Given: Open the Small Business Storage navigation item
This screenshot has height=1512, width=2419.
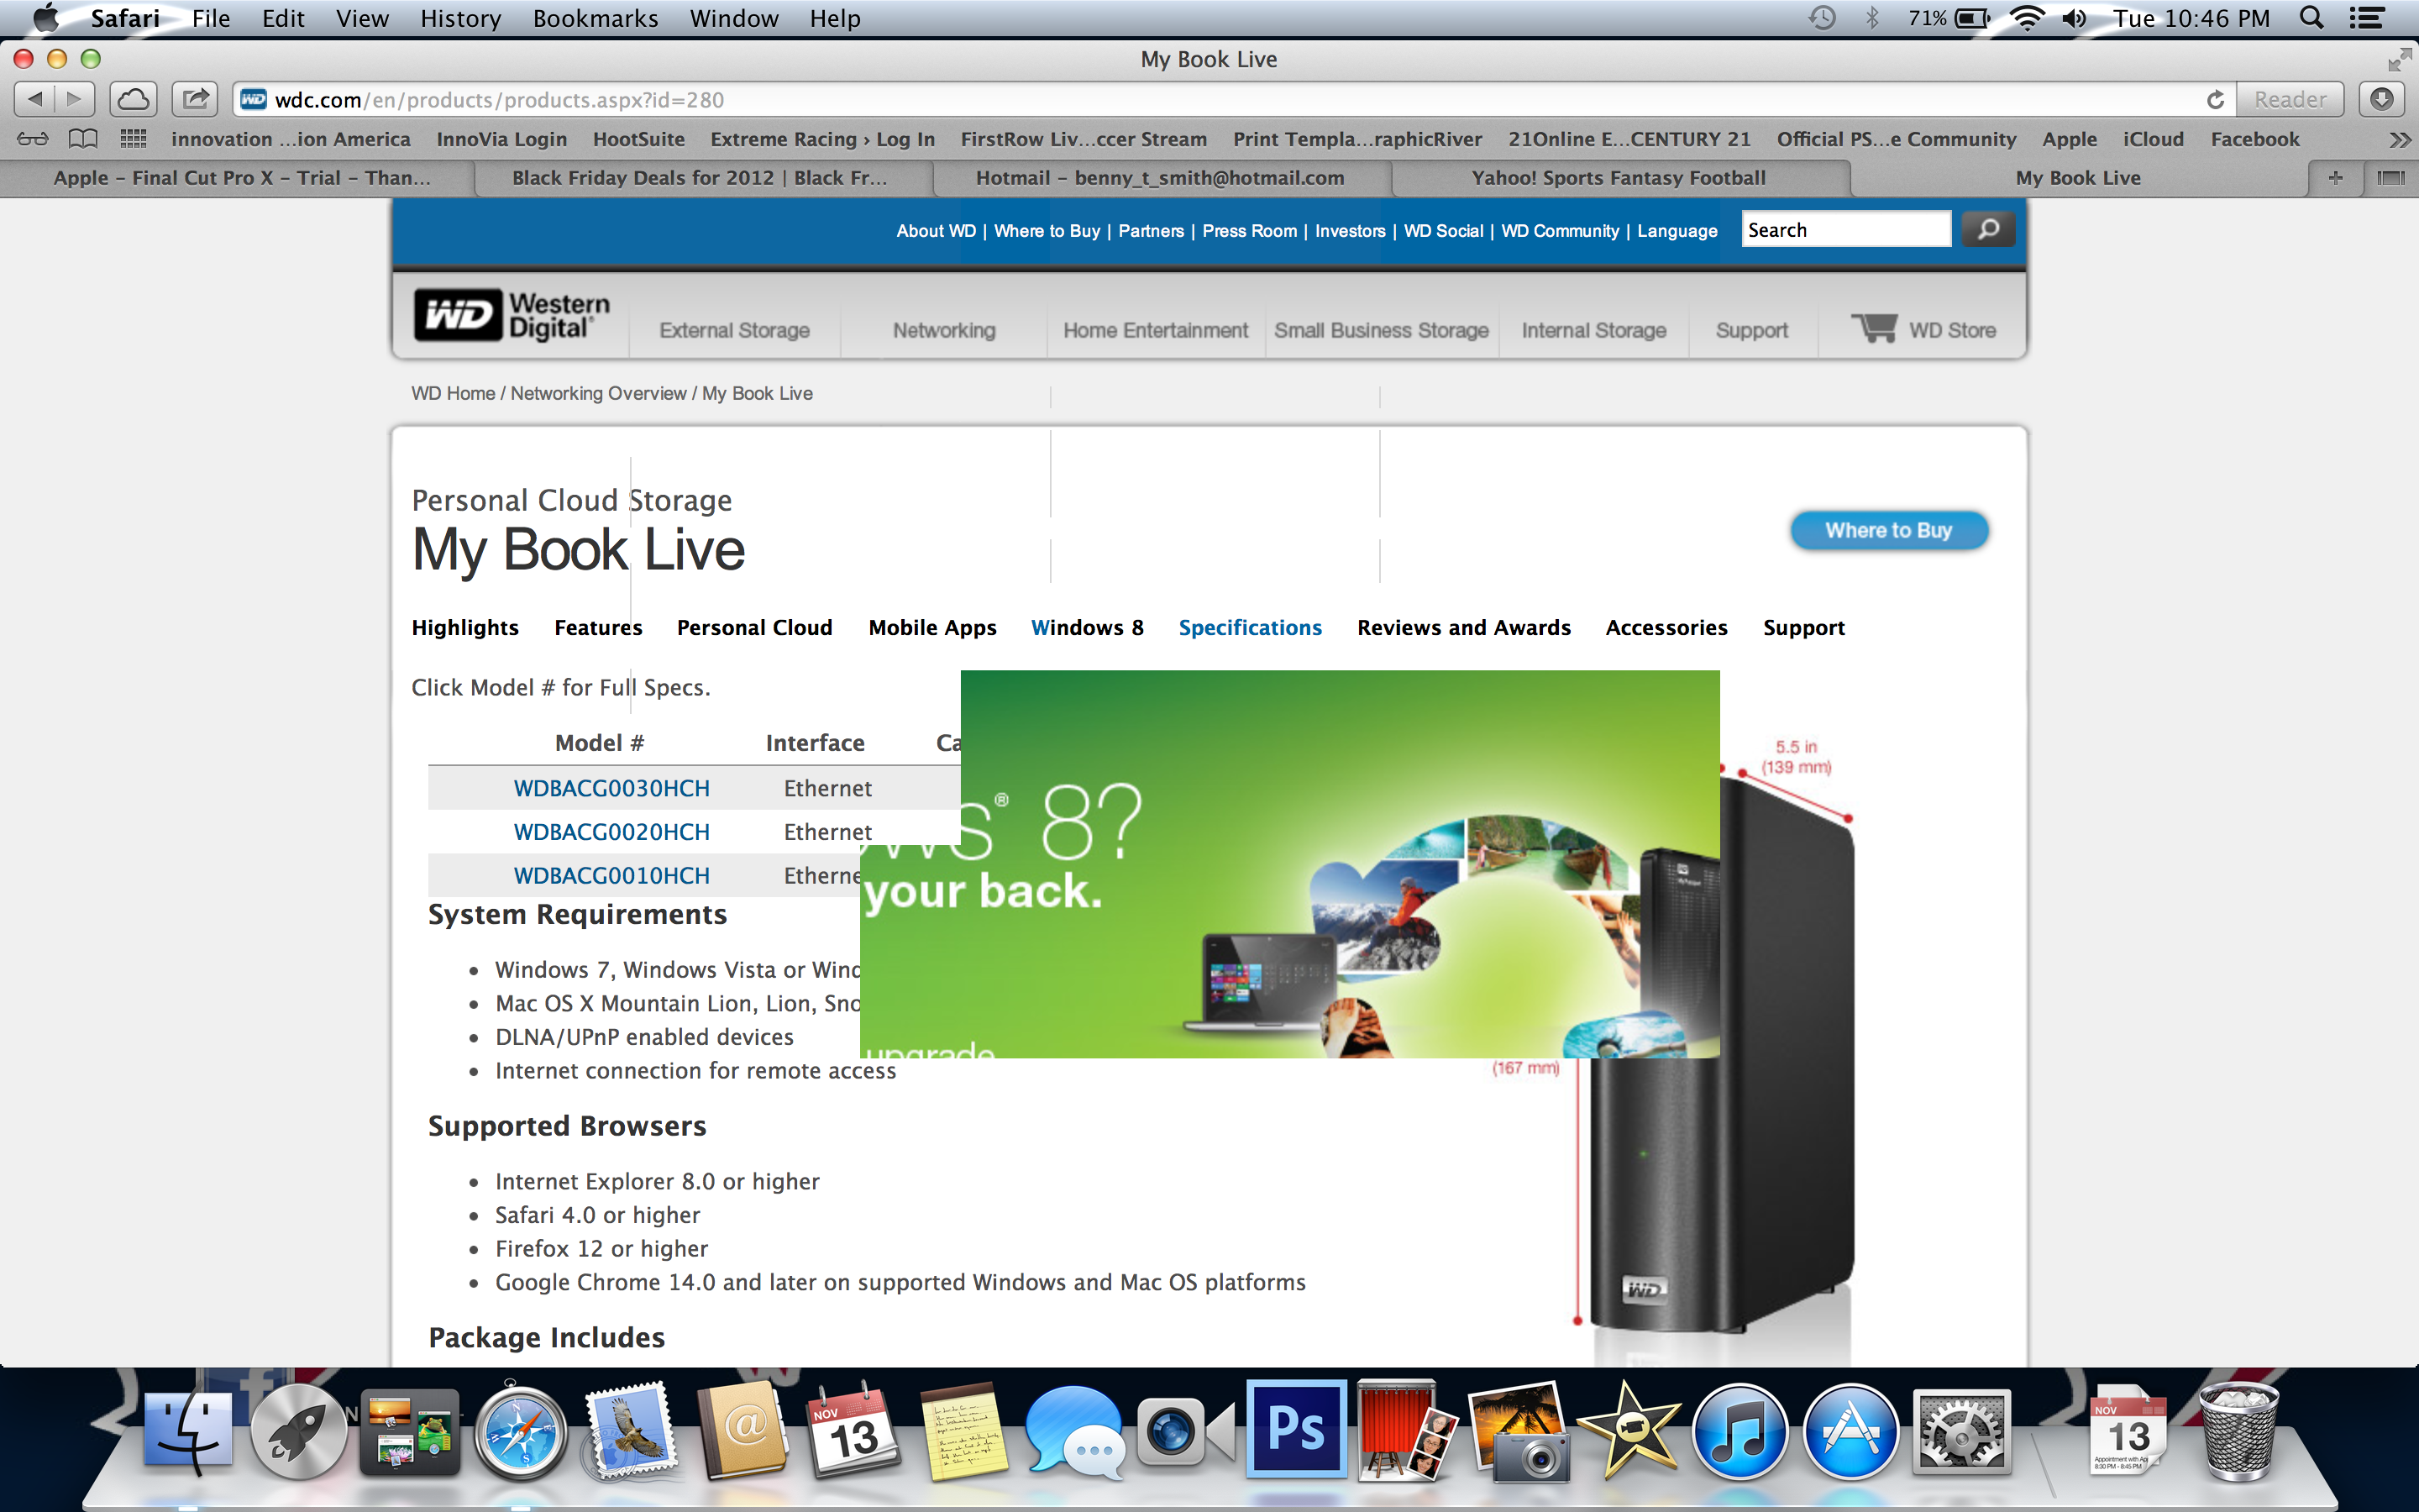Looking at the screenshot, I should 1382,330.
